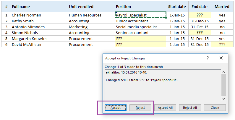The height and width of the screenshot is (120, 235).
Task: Select David McAllister's ??? Married cell
Action: (222, 44)
